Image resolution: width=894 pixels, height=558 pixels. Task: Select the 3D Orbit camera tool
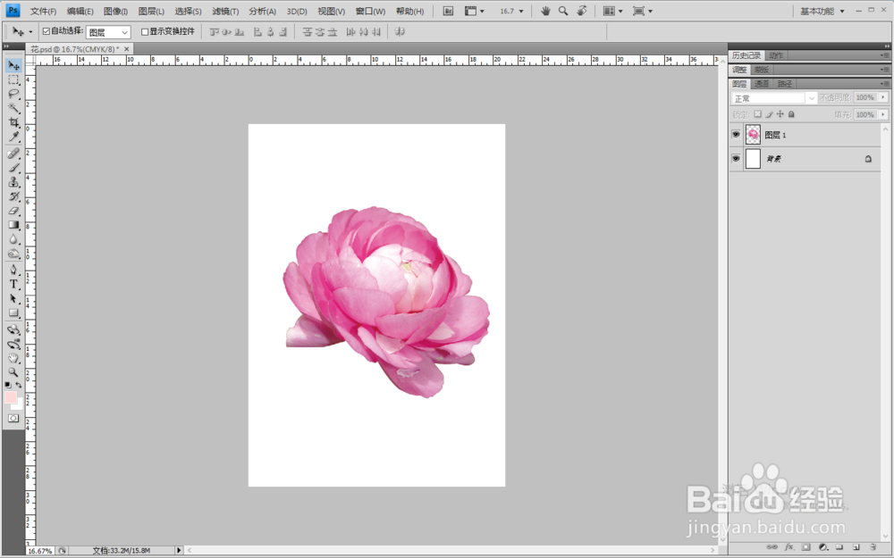tap(13, 344)
